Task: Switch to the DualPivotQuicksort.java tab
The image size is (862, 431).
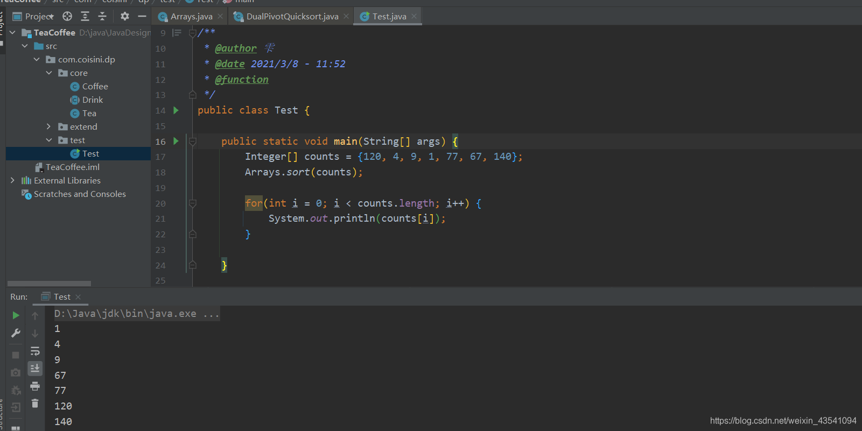Action: (292, 17)
